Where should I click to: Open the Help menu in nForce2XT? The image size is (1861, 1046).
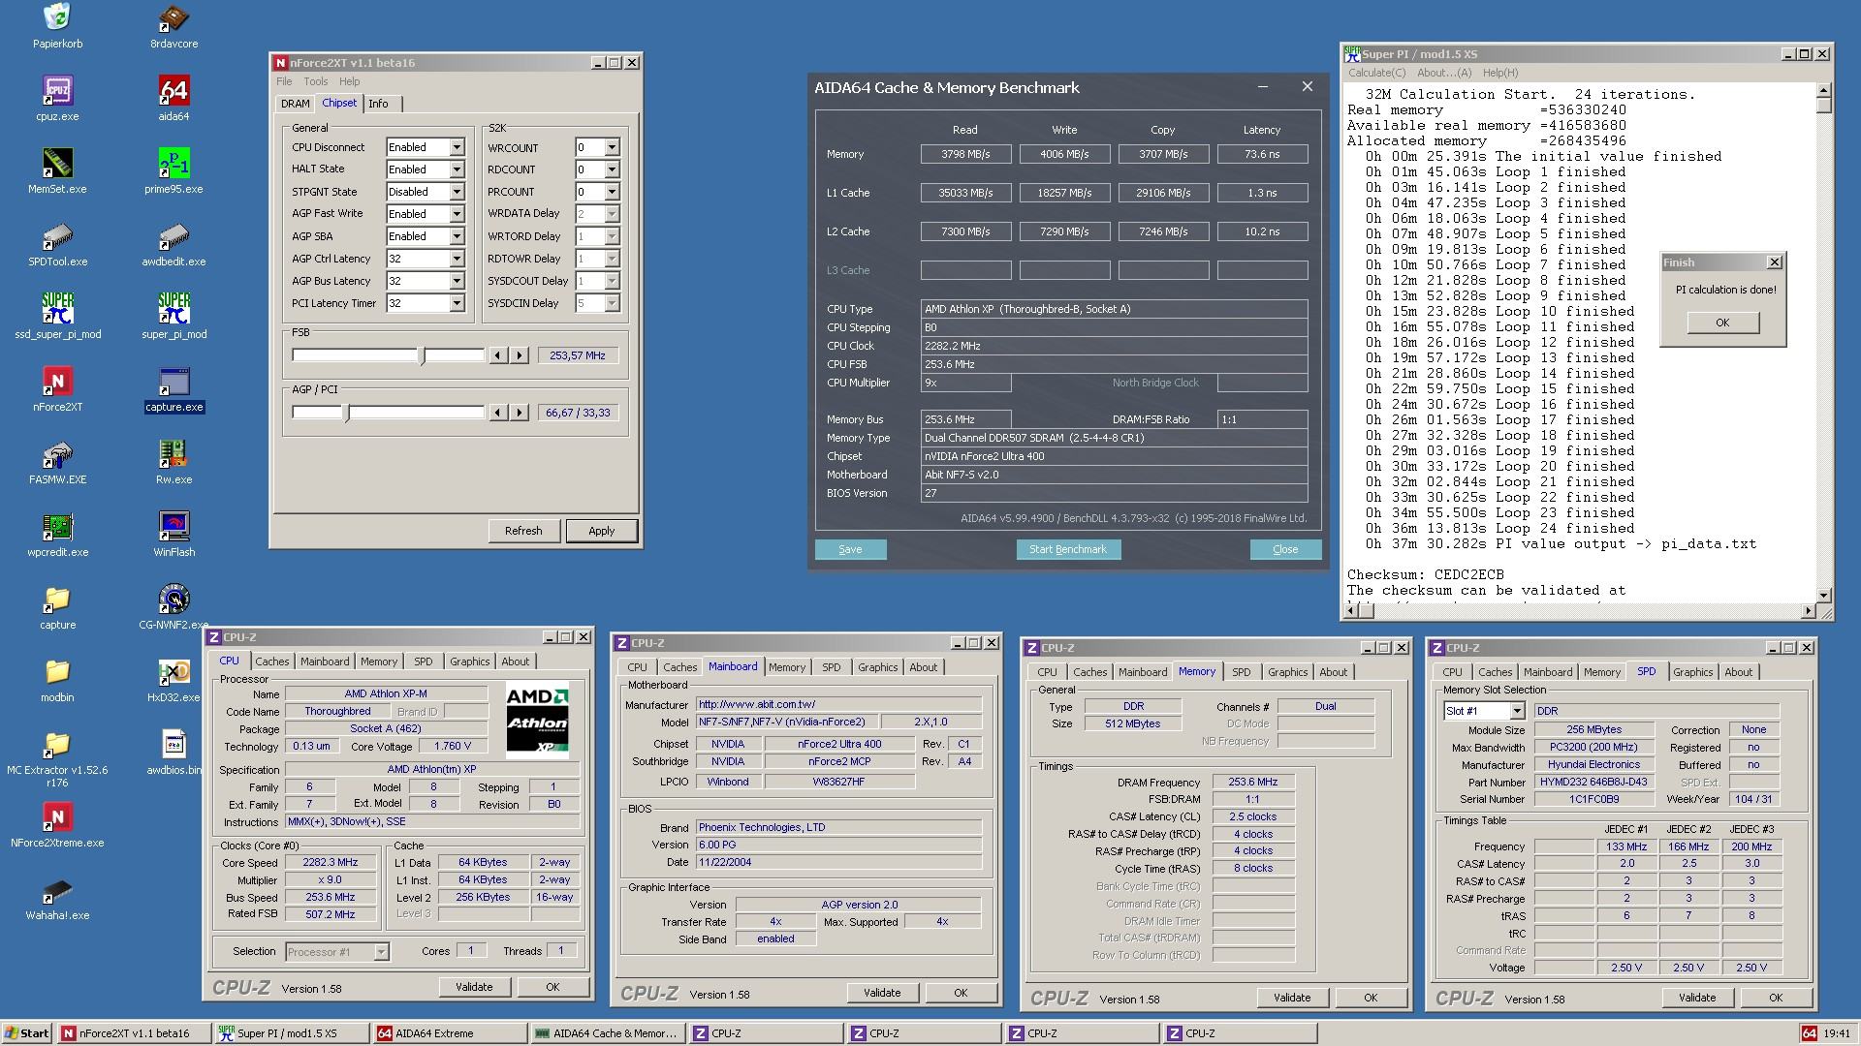[x=349, y=81]
